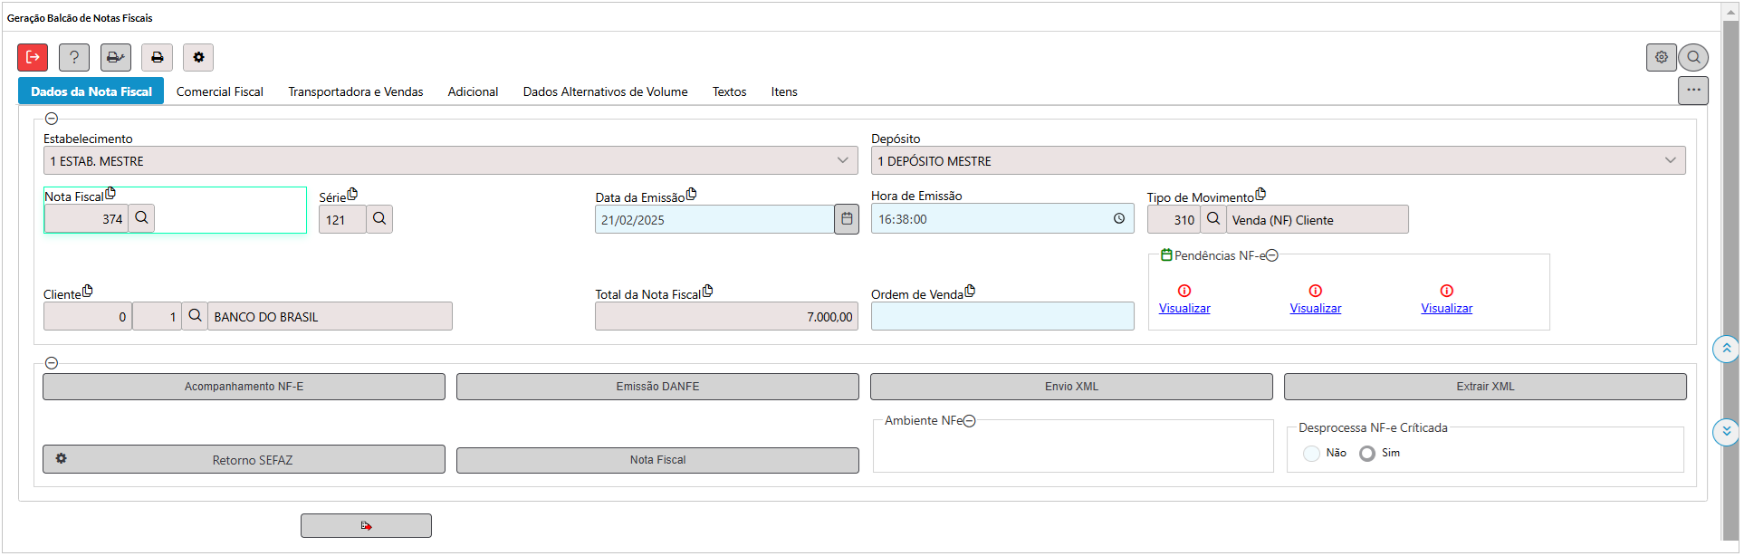The width and height of the screenshot is (1744, 556).
Task: Click the gear icon beside the printer
Action: tap(198, 57)
